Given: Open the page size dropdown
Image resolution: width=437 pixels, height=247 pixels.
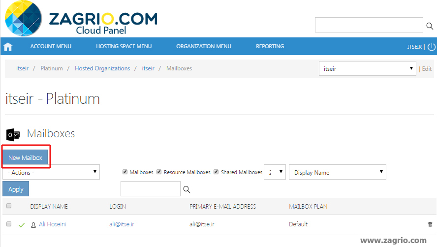Looking at the screenshot, I should click(x=275, y=172).
